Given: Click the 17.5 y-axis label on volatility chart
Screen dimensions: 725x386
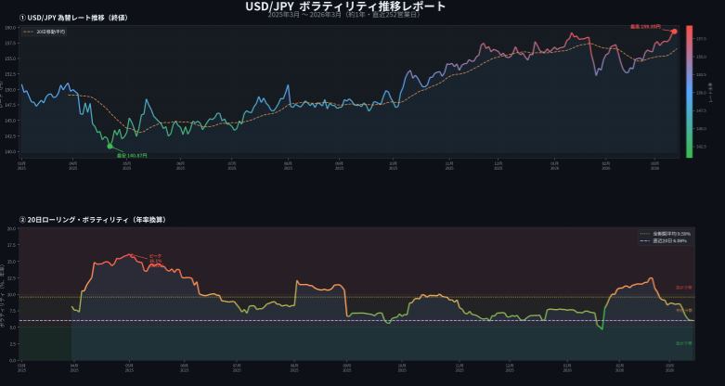Looking at the screenshot, I should 12,245.
